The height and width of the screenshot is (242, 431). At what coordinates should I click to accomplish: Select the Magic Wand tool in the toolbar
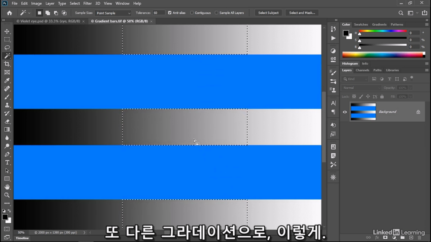coord(7,56)
